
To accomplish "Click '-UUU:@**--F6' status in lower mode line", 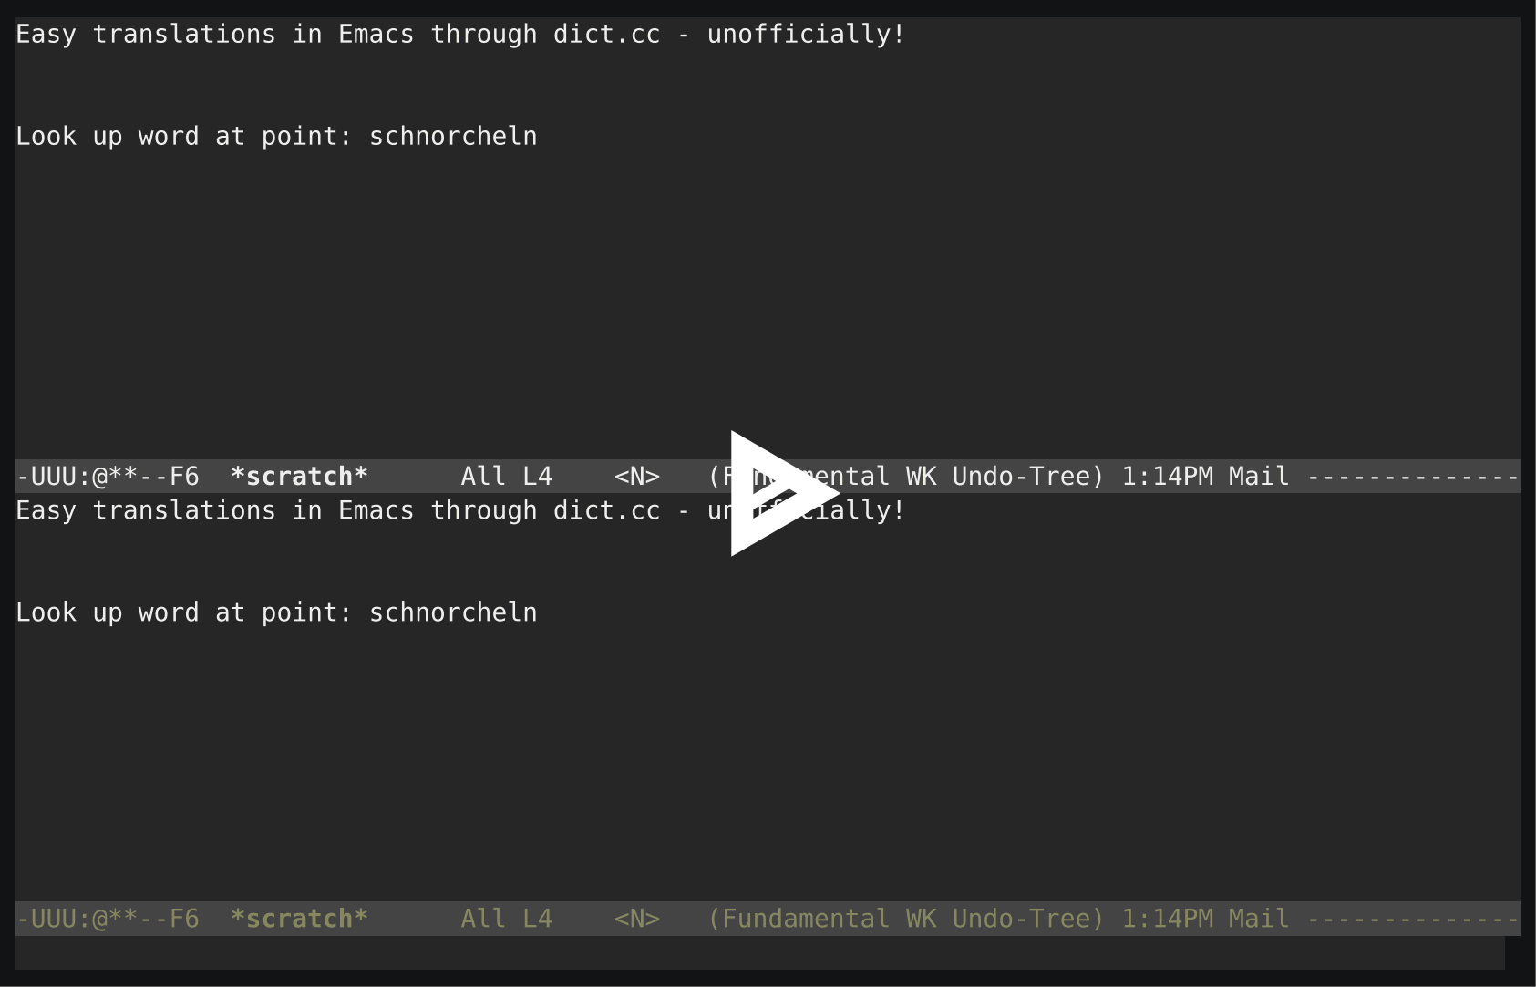I will [x=108, y=919].
